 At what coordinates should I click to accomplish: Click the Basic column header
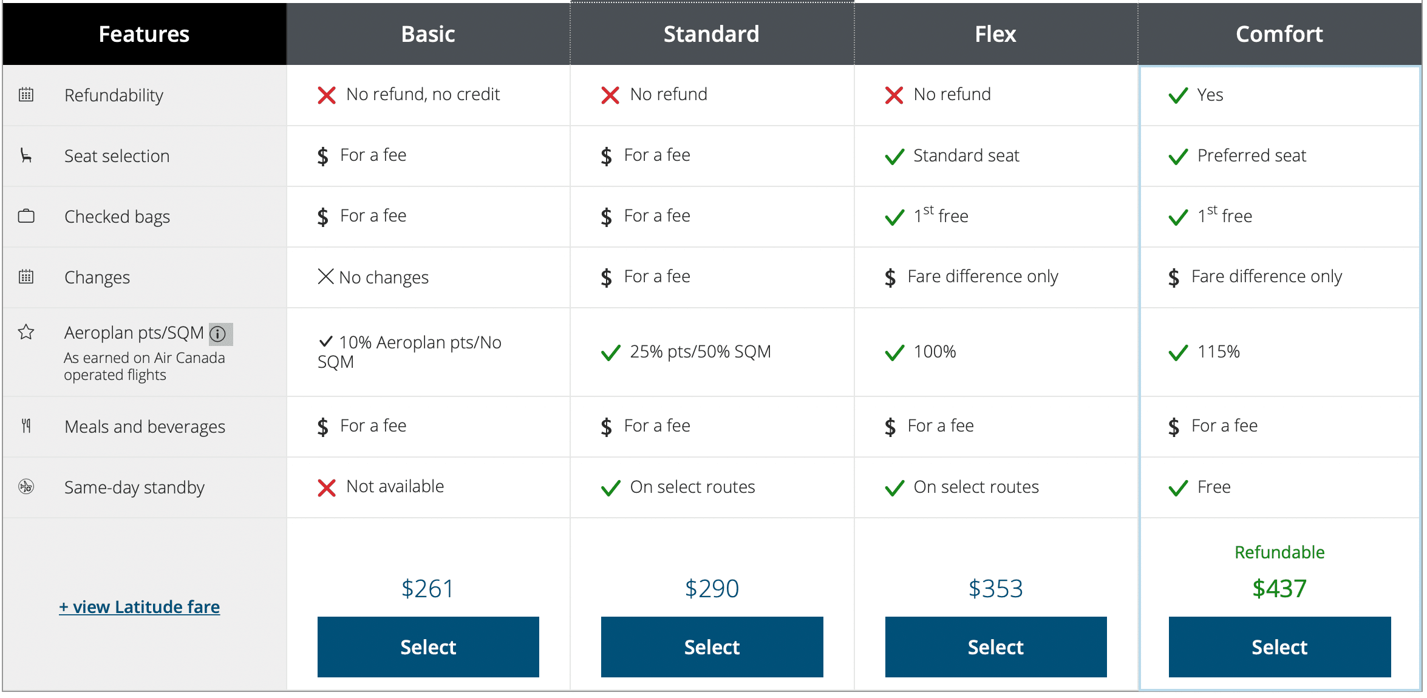pos(428,34)
